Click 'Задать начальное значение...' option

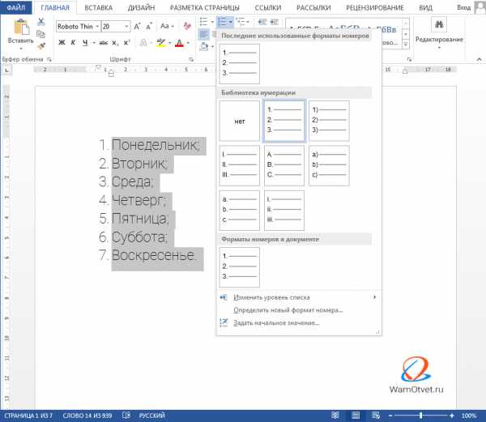coord(275,322)
